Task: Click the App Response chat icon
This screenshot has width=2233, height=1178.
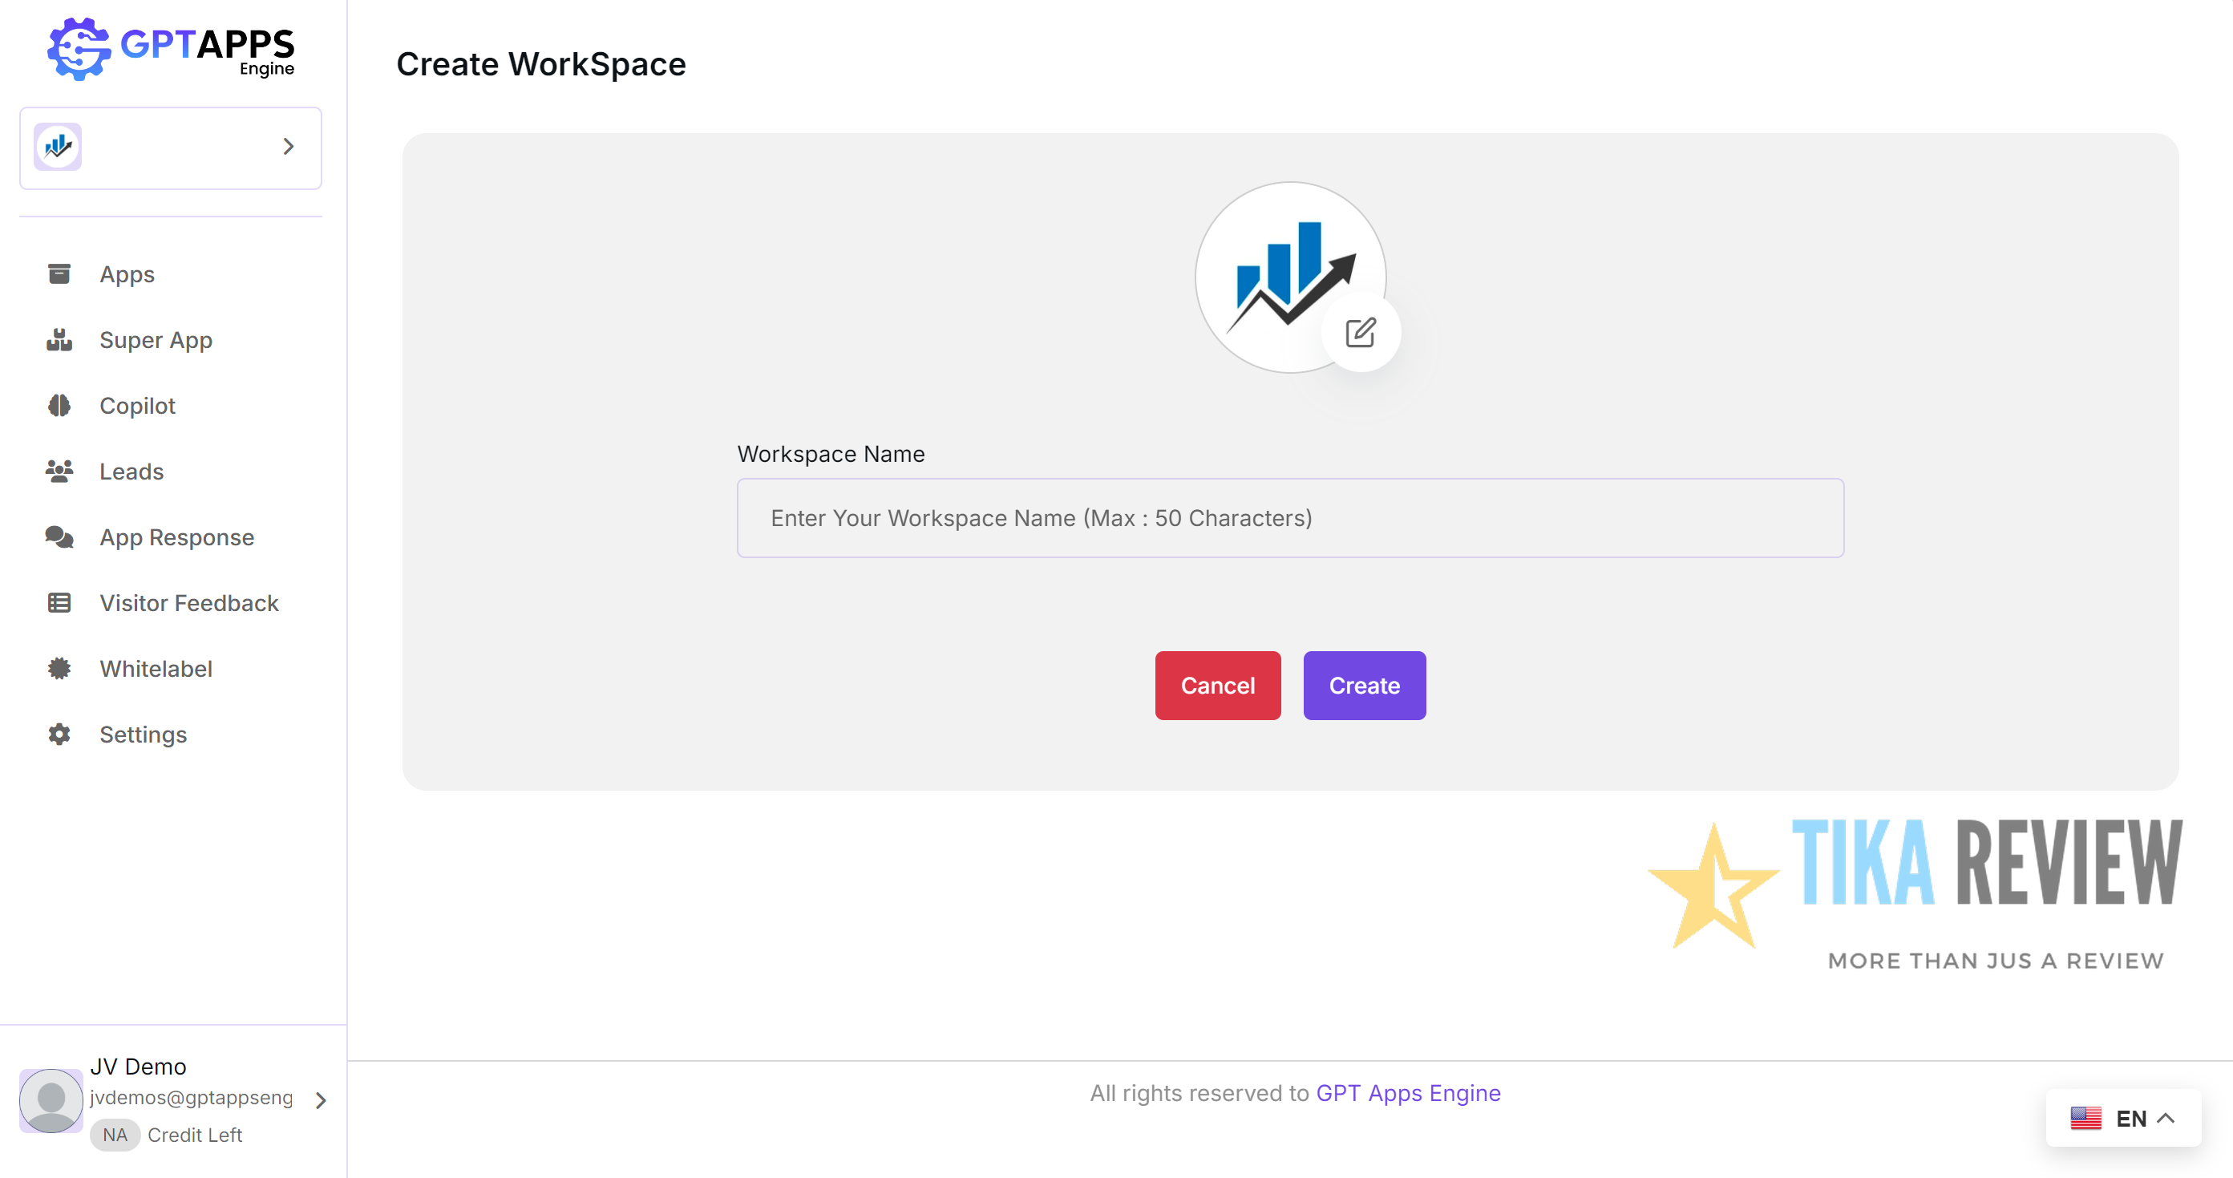Action: point(58,536)
